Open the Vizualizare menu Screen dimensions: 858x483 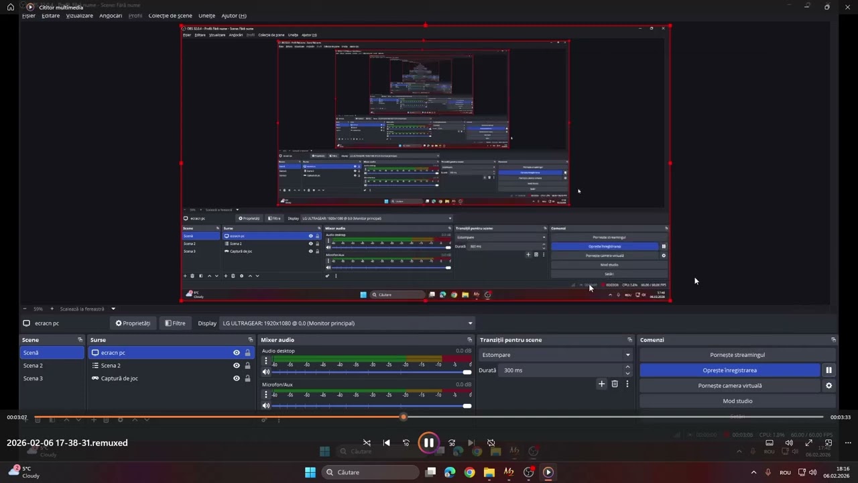(x=79, y=15)
